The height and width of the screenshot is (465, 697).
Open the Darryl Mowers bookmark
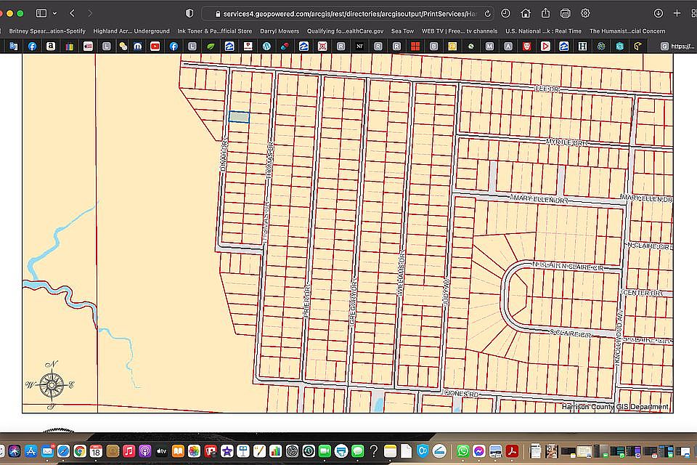(x=280, y=31)
